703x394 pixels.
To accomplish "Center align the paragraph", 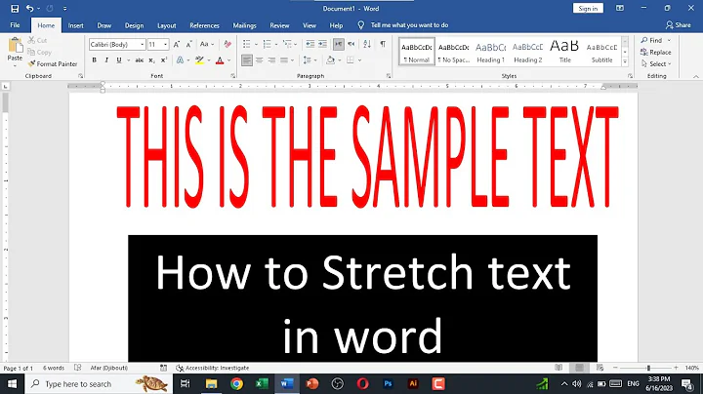I will (259, 60).
